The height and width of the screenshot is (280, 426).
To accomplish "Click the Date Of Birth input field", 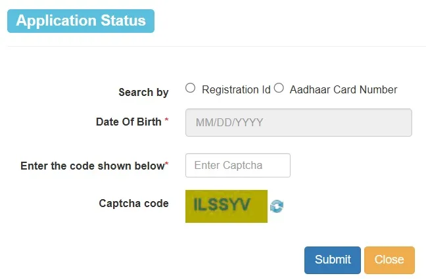I will click(298, 123).
